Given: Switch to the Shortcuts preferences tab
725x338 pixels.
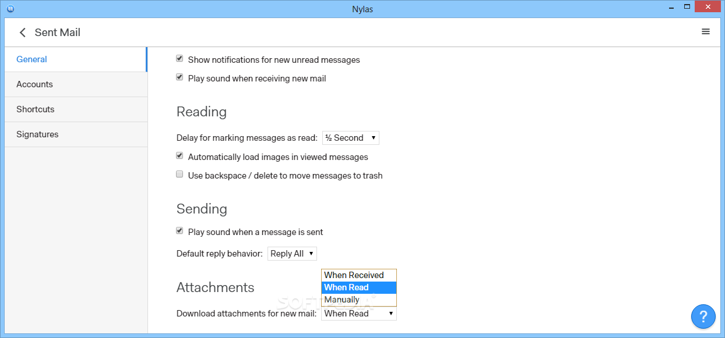Looking at the screenshot, I should 75,109.
